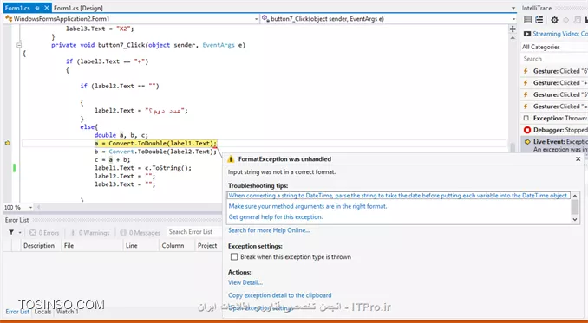Click the Search Error List field
The image size is (588, 323).
193,232
